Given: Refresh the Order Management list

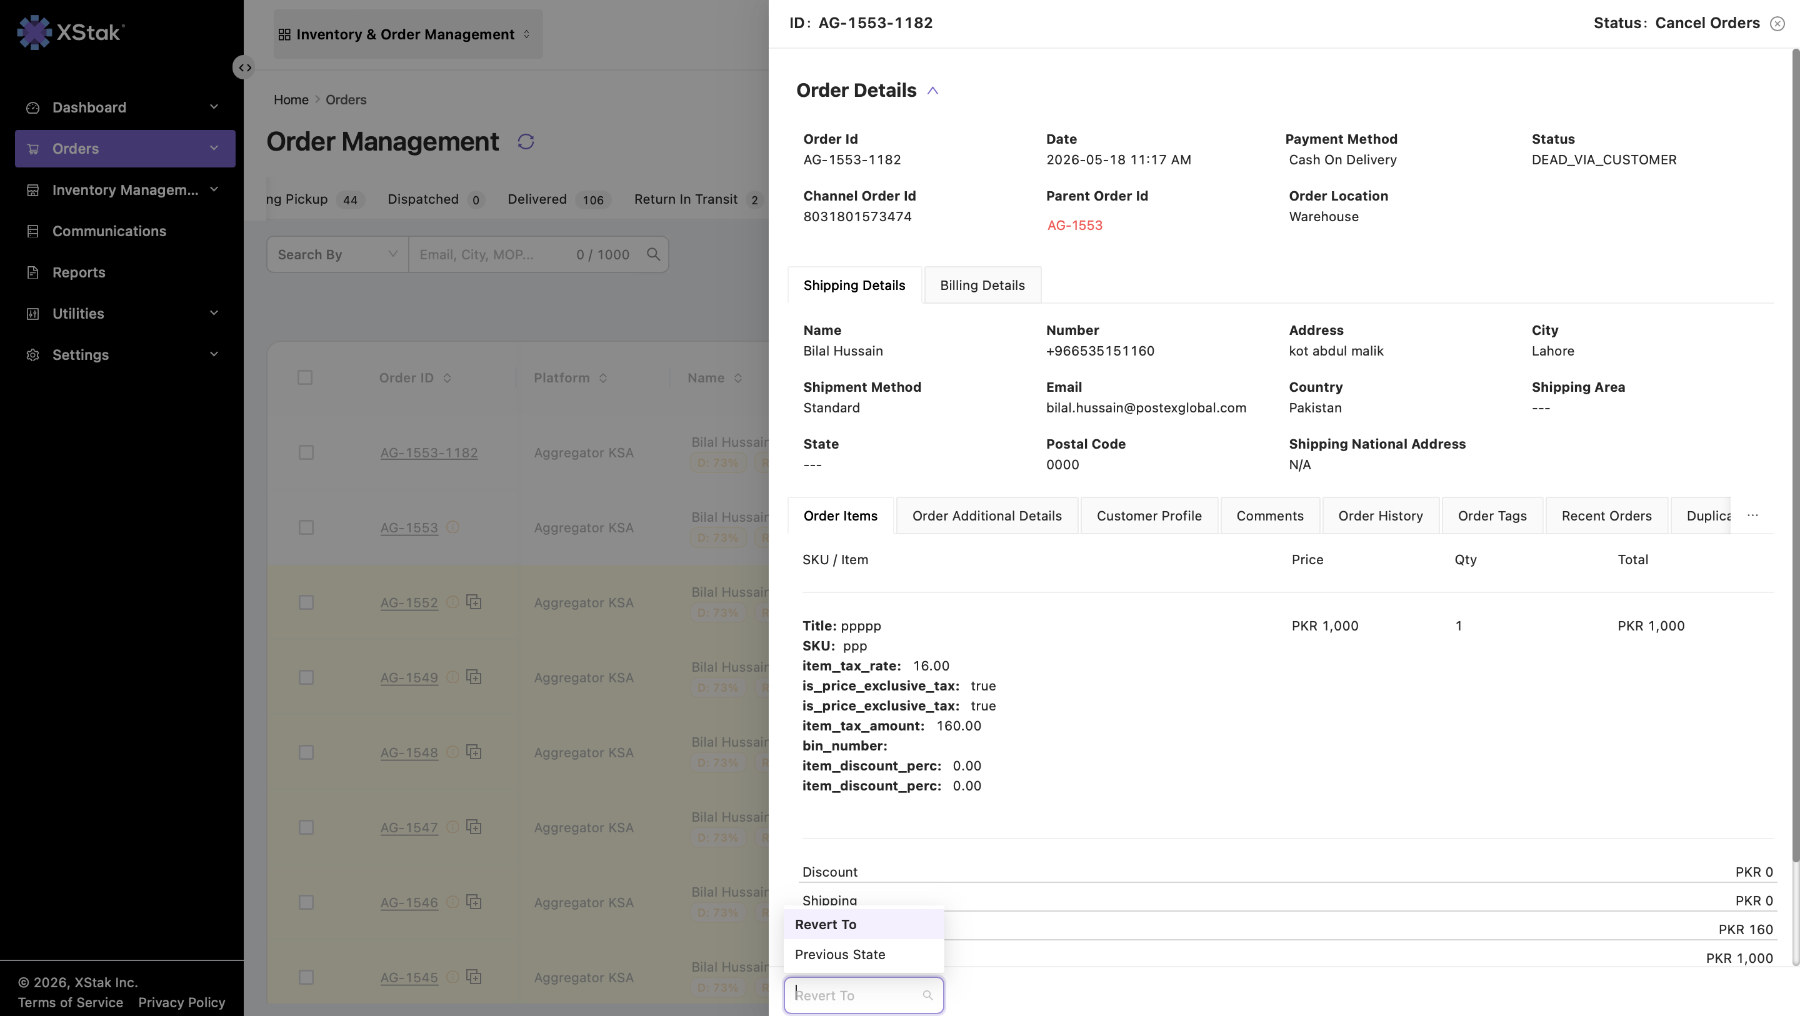Looking at the screenshot, I should pyautogui.click(x=526, y=142).
